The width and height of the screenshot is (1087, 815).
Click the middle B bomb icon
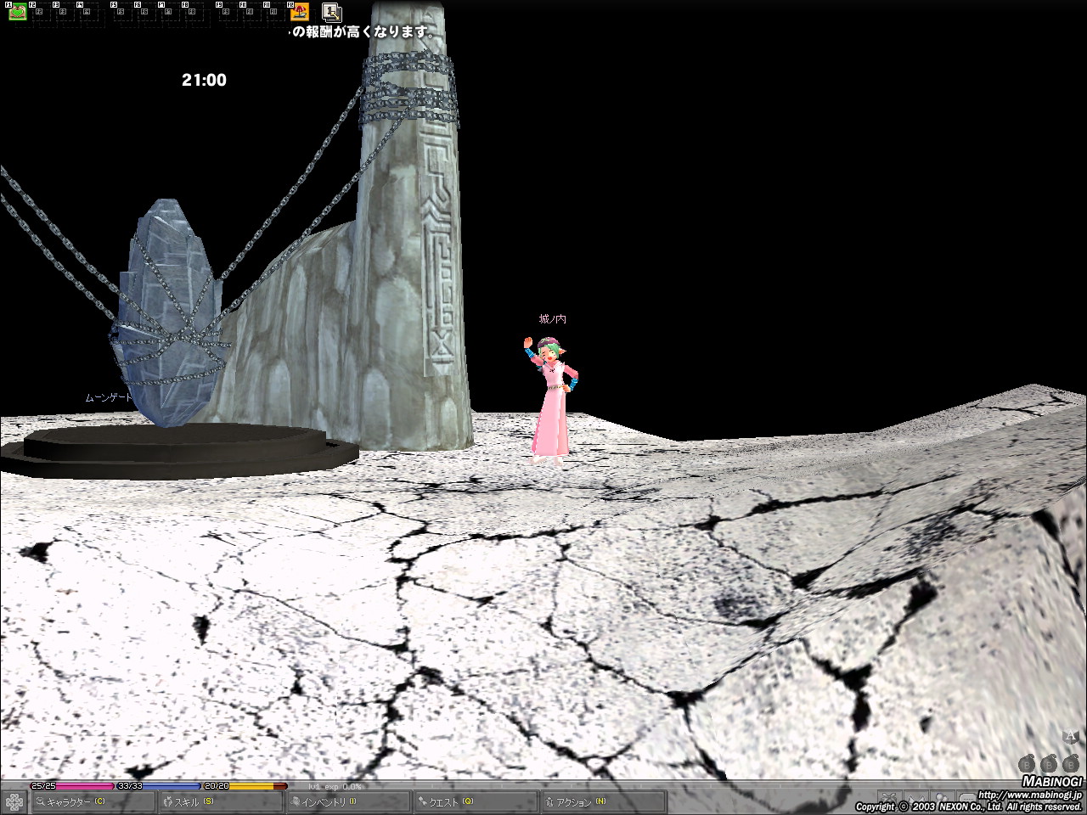tap(1049, 764)
